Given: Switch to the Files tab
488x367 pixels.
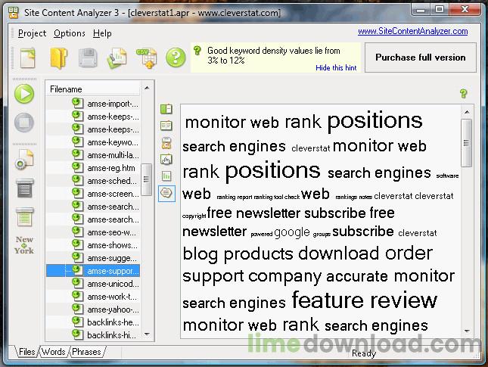Looking at the screenshot, I should (x=26, y=352).
